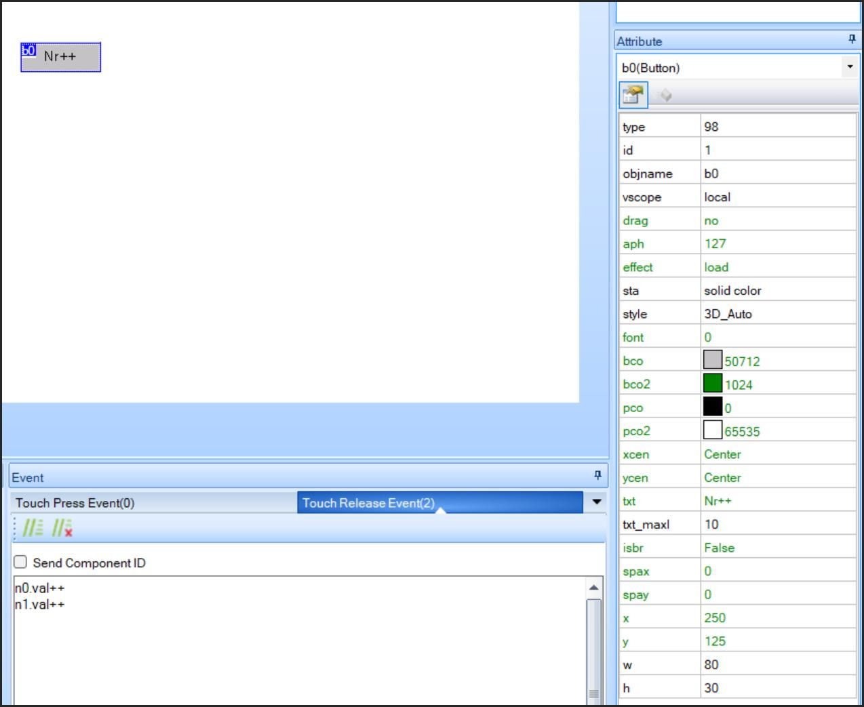The width and height of the screenshot is (864, 707).
Task: Click the drag value no
Action: 778,220
